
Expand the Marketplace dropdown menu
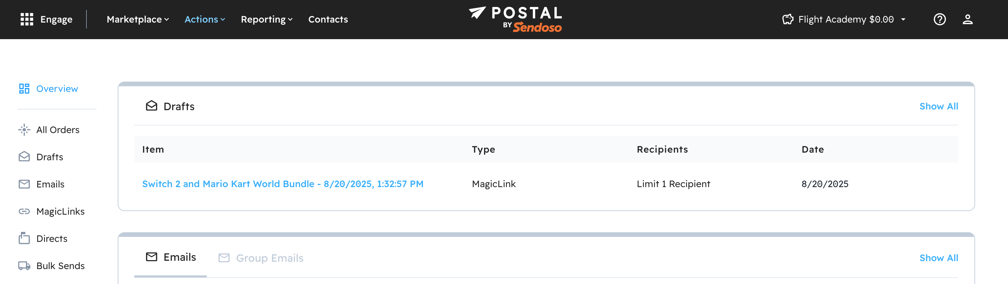point(138,20)
